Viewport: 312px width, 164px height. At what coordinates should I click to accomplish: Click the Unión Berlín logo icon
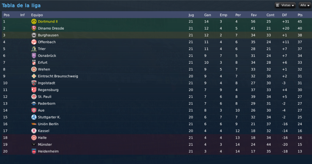tap(34, 124)
